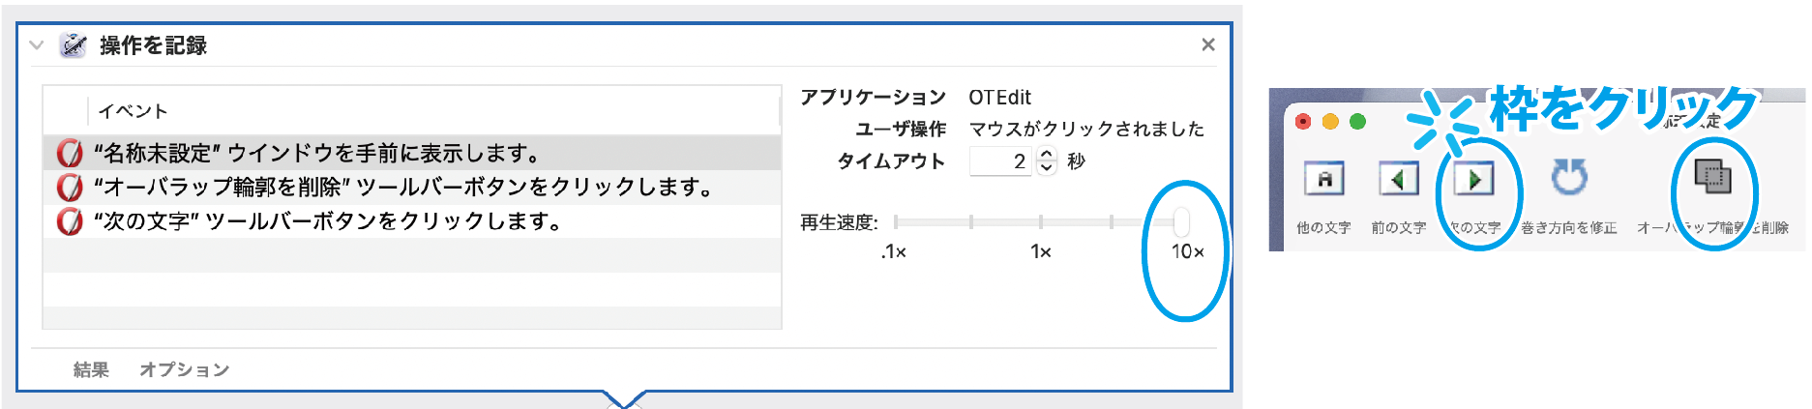Image resolution: width=1812 pixels, height=409 pixels.
Task: Click the 次の文字 (next character) arrow icon
Action: (x=1473, y=179)
